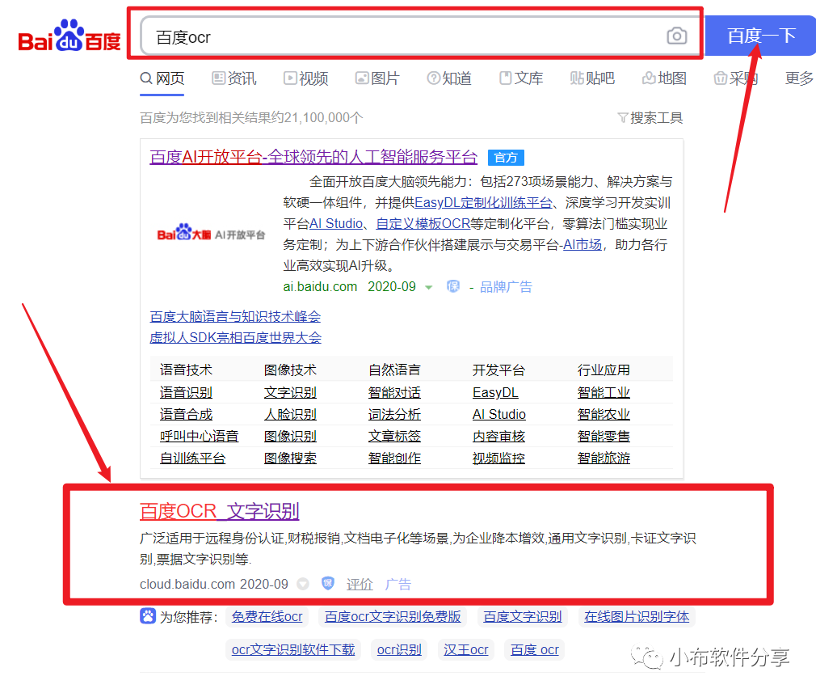The height and width of the screenshot is (693, 816).
Task: Click the 百度一下 search button
Action: [760, 36]
